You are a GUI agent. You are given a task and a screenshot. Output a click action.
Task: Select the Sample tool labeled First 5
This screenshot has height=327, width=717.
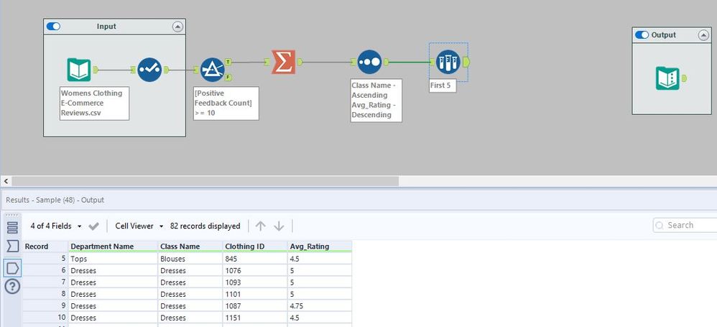pos(448,62)
